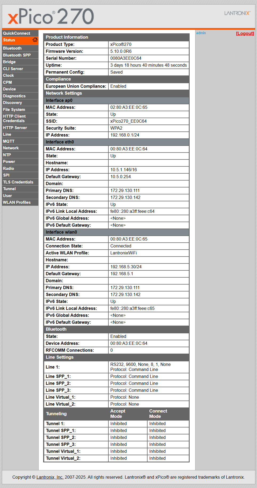Click the wlan0 Connection State value Connected
This screenshot has height=488, width=257.
pos(121,246)
